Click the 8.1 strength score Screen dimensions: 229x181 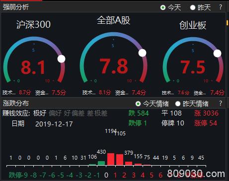click(x=33, y=67)
